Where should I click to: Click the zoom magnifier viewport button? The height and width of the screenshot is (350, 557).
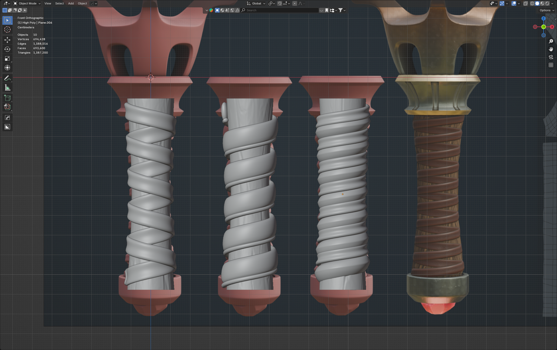(x=551, y=42)
